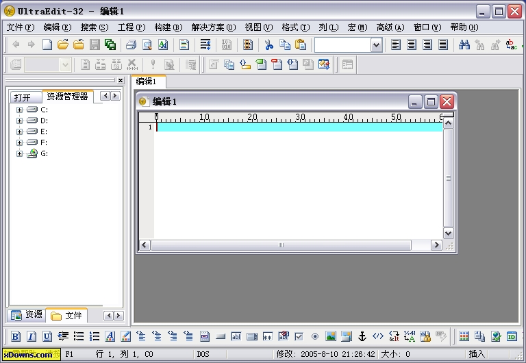Click the Underline U HTML icon
526x363 pixels.
click(47, 336)
